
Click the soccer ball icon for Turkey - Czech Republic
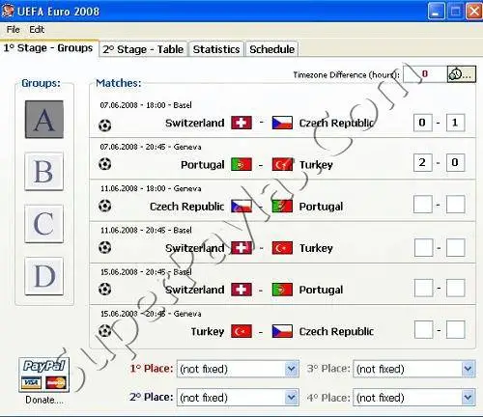104,331
